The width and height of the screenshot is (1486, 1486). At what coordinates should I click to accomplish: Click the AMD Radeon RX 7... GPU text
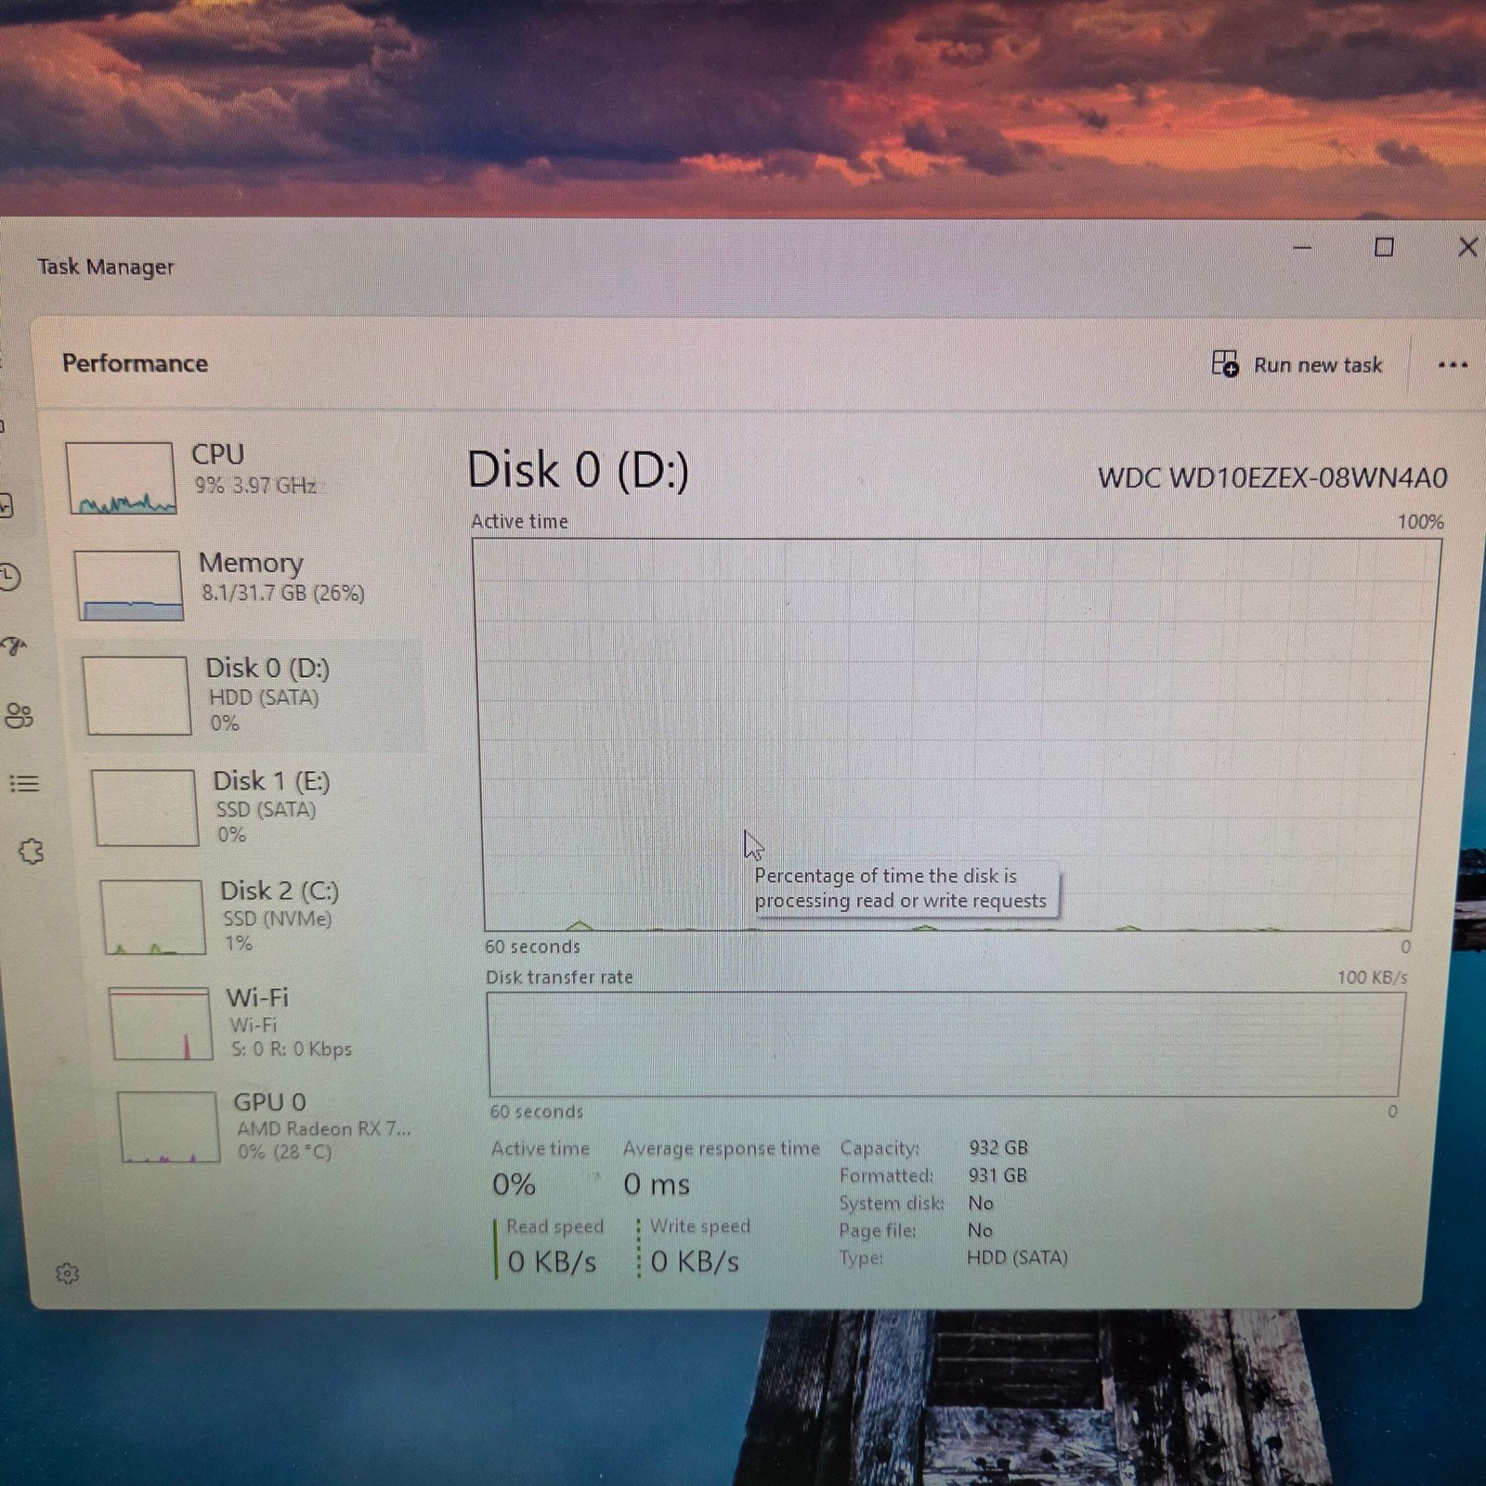tap(323, 1128)
